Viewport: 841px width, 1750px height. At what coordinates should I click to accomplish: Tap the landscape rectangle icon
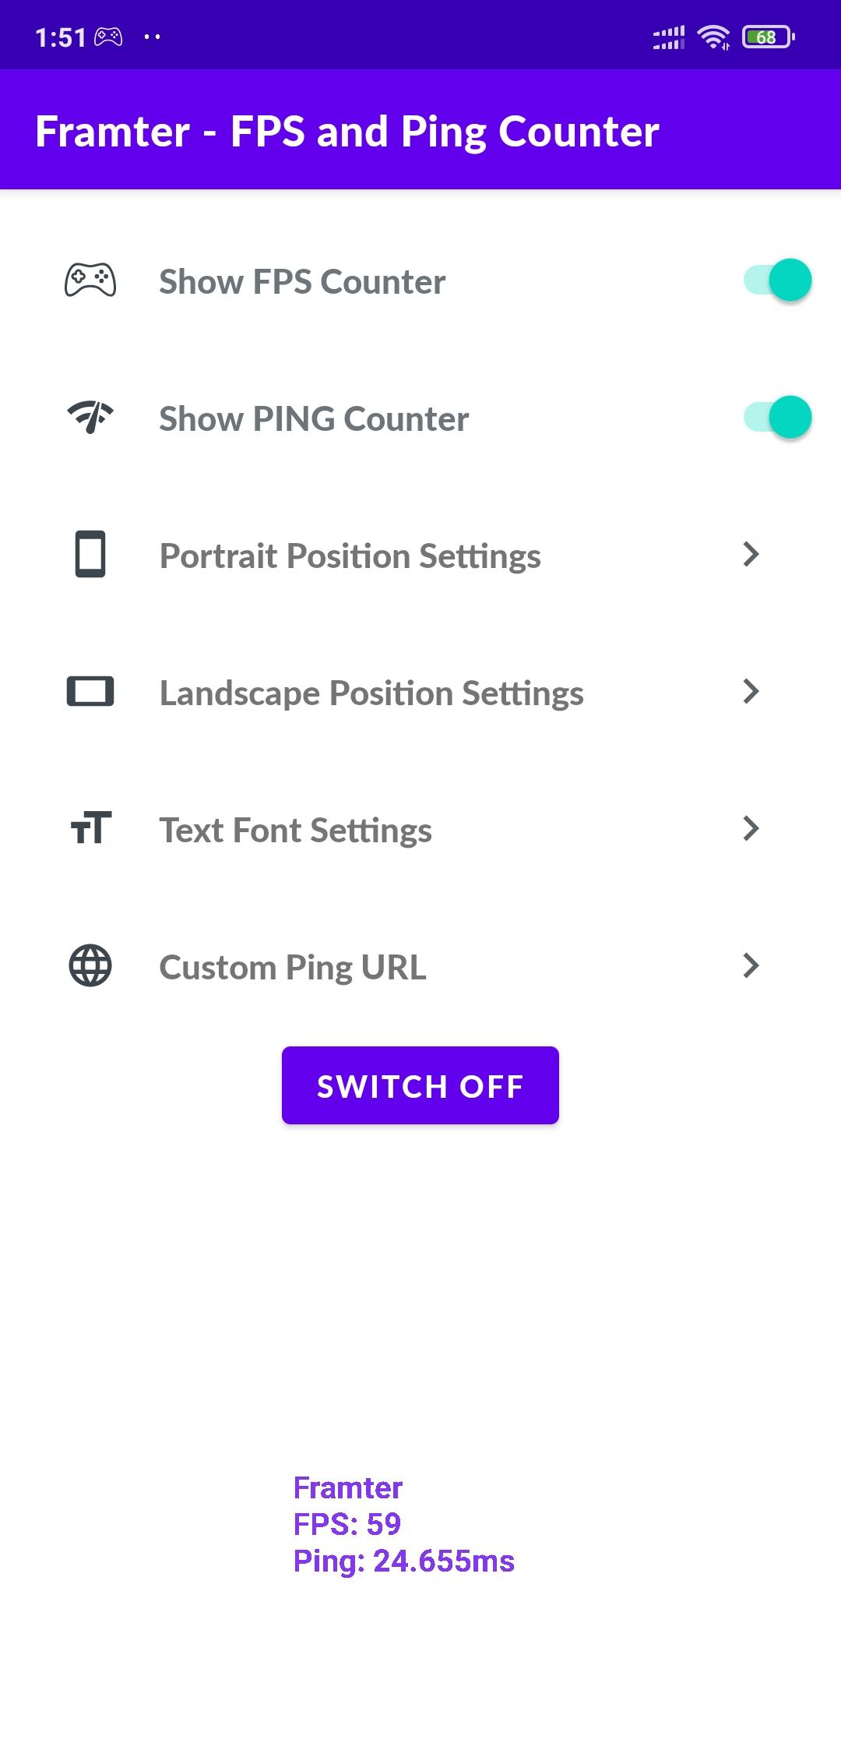click(90, 691)
